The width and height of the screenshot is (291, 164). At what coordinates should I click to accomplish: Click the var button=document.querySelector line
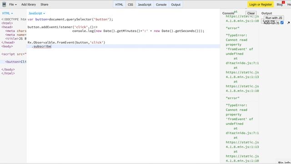[x=70, y=19]
